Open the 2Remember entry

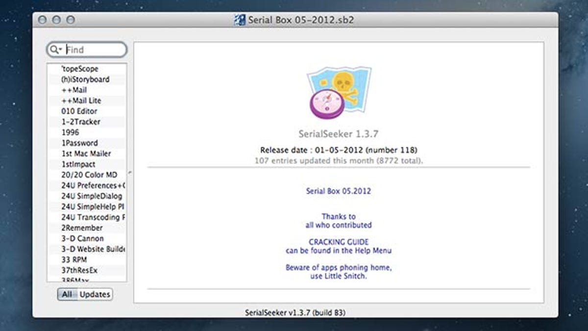tap(86, 228)
